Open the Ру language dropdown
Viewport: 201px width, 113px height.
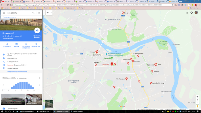[x=49, y=13]
